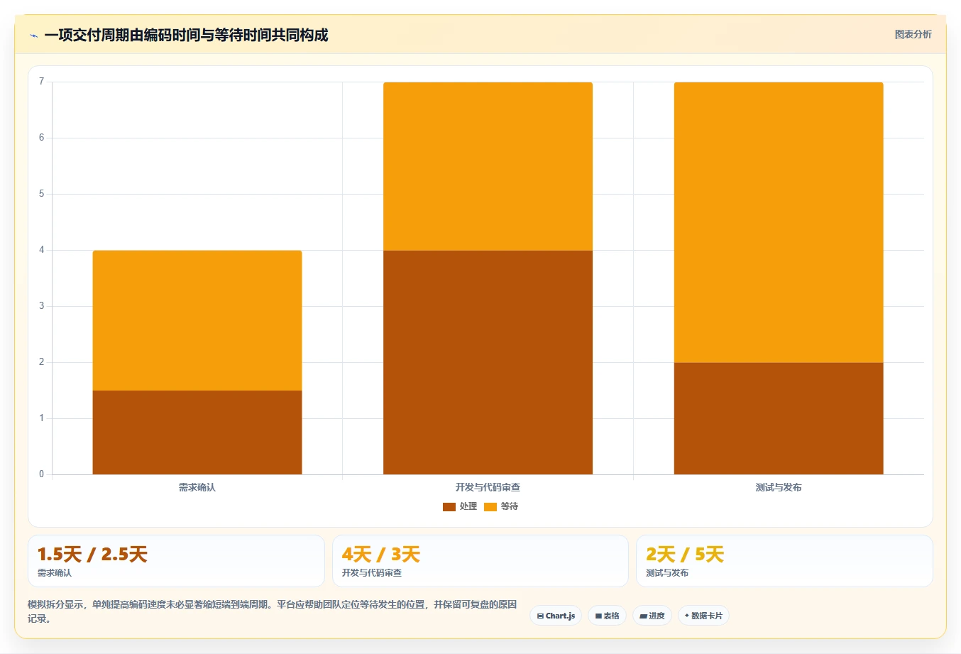Click the 需求确认 processing bar segment
961x654 pixels.
197,432
